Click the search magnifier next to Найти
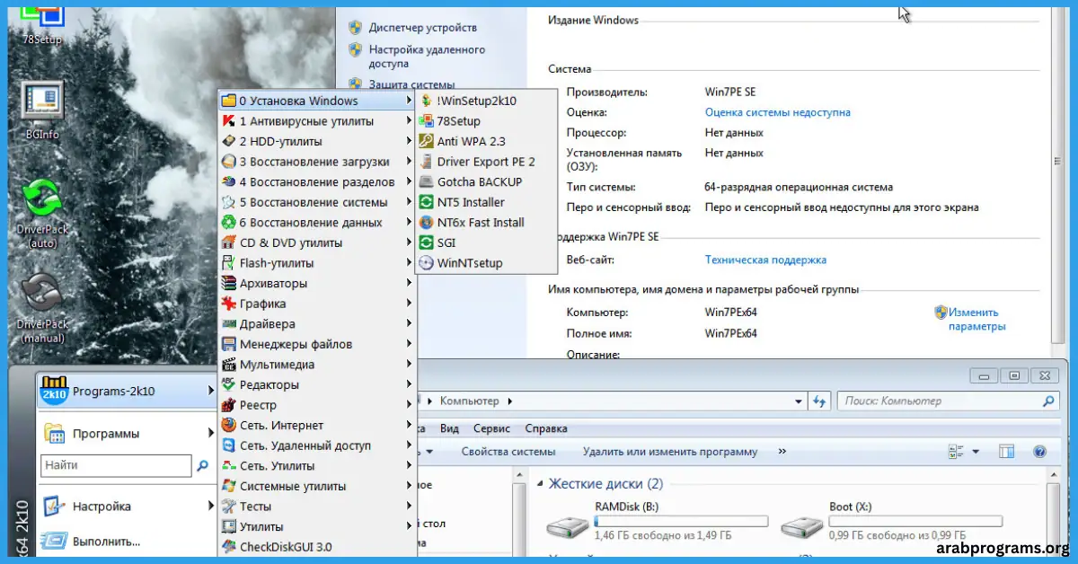Screen dimensions: 1078x564 point(203,465)
